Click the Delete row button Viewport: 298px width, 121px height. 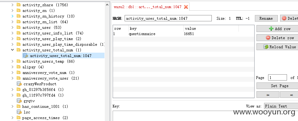(x=277, y=38)
